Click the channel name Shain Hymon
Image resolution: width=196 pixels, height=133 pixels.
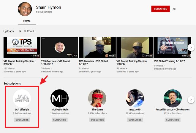click(x=48, y=7)
